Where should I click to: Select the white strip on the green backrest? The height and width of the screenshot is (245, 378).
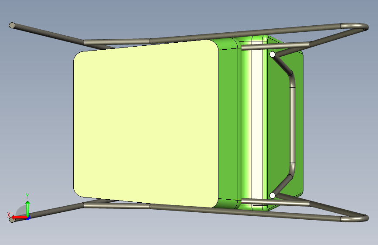(257, 124)
